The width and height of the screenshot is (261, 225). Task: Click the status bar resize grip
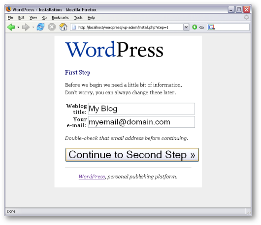tap(248, 212)
